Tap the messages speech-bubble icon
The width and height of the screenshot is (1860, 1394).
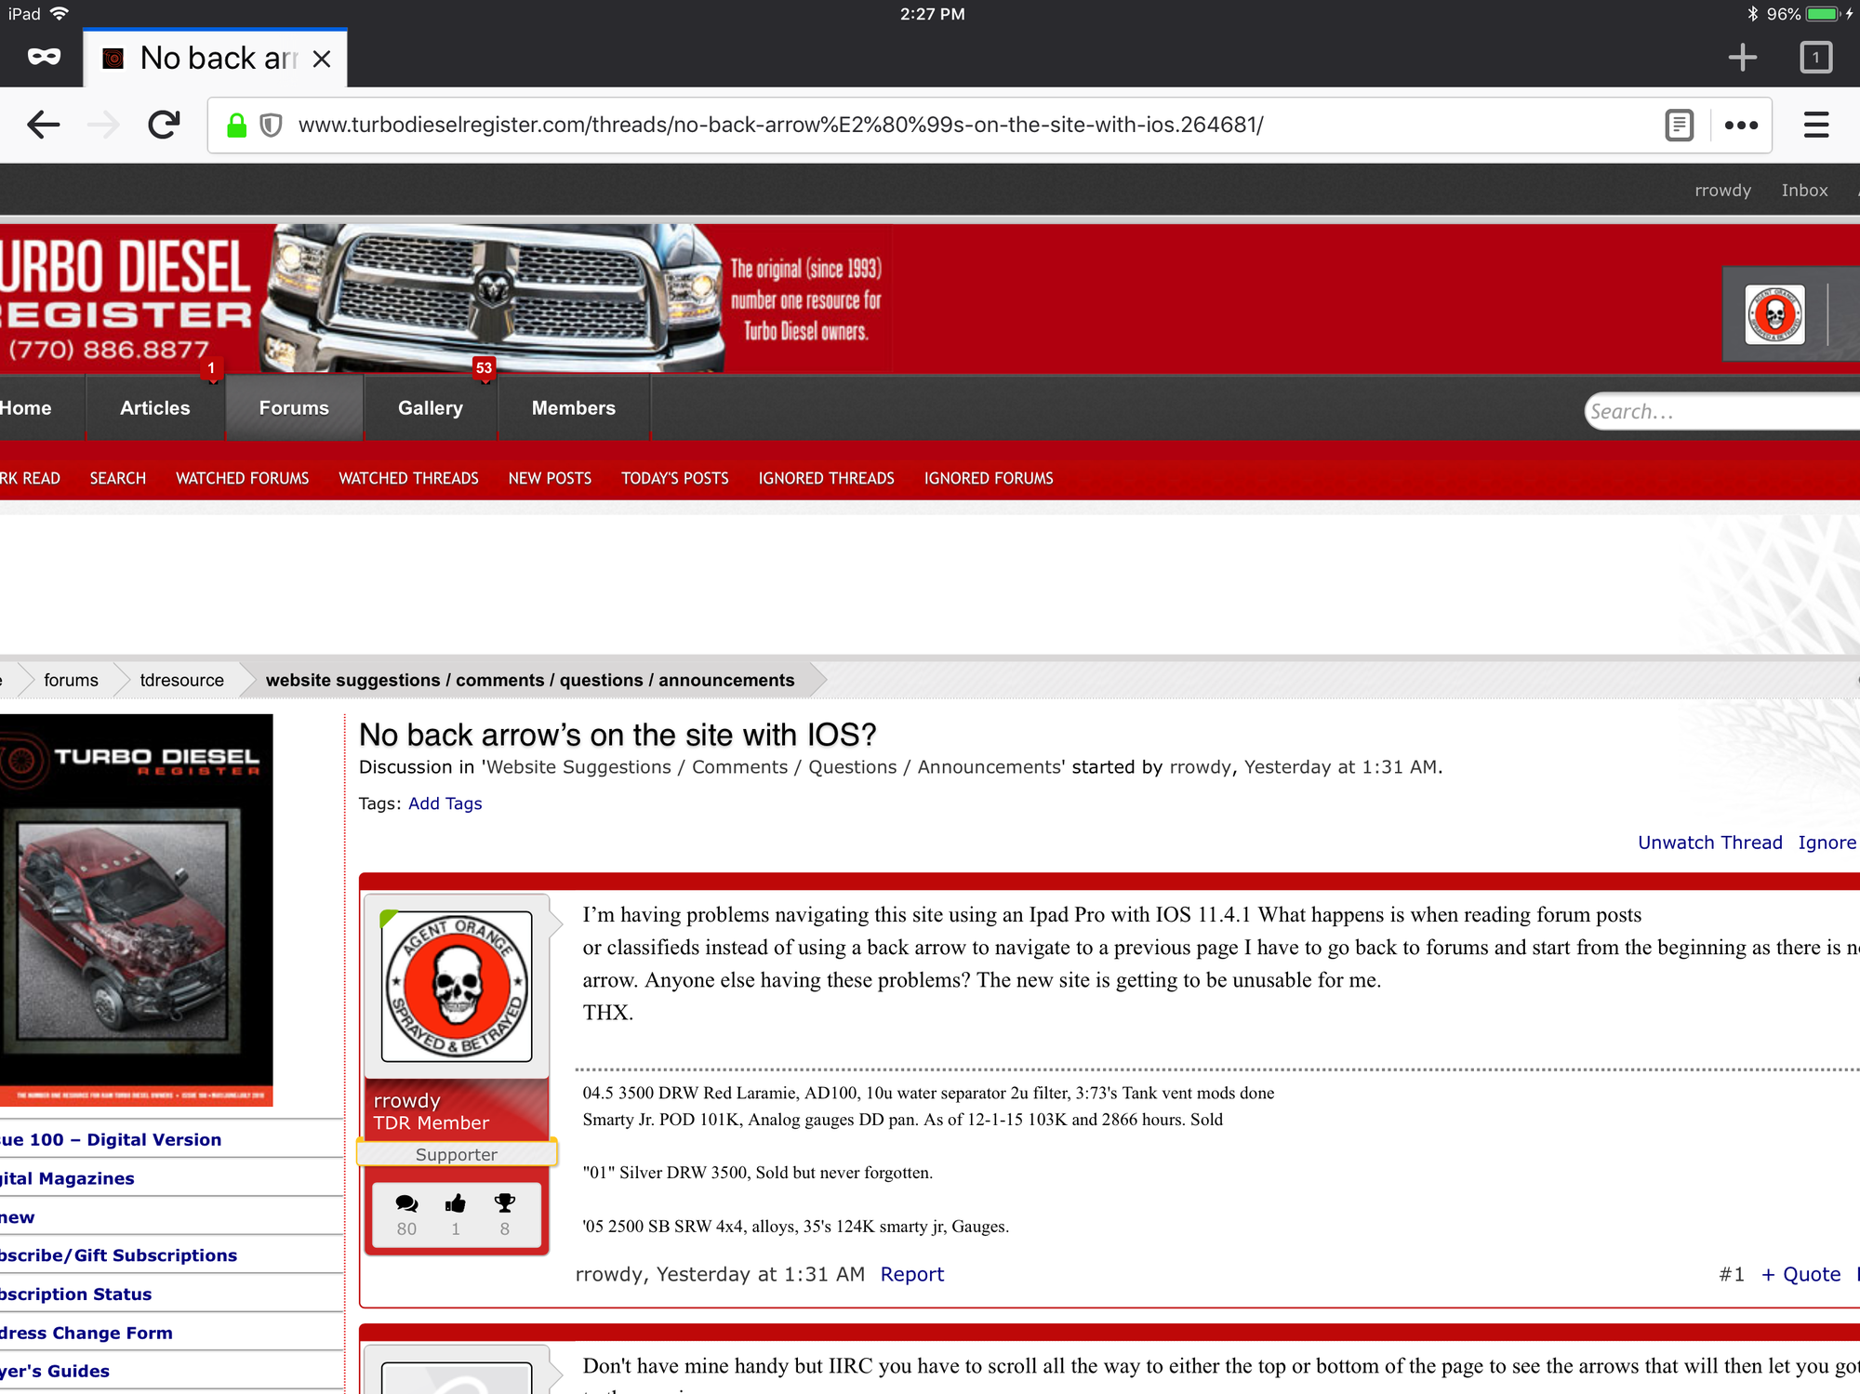point(406,1203)
